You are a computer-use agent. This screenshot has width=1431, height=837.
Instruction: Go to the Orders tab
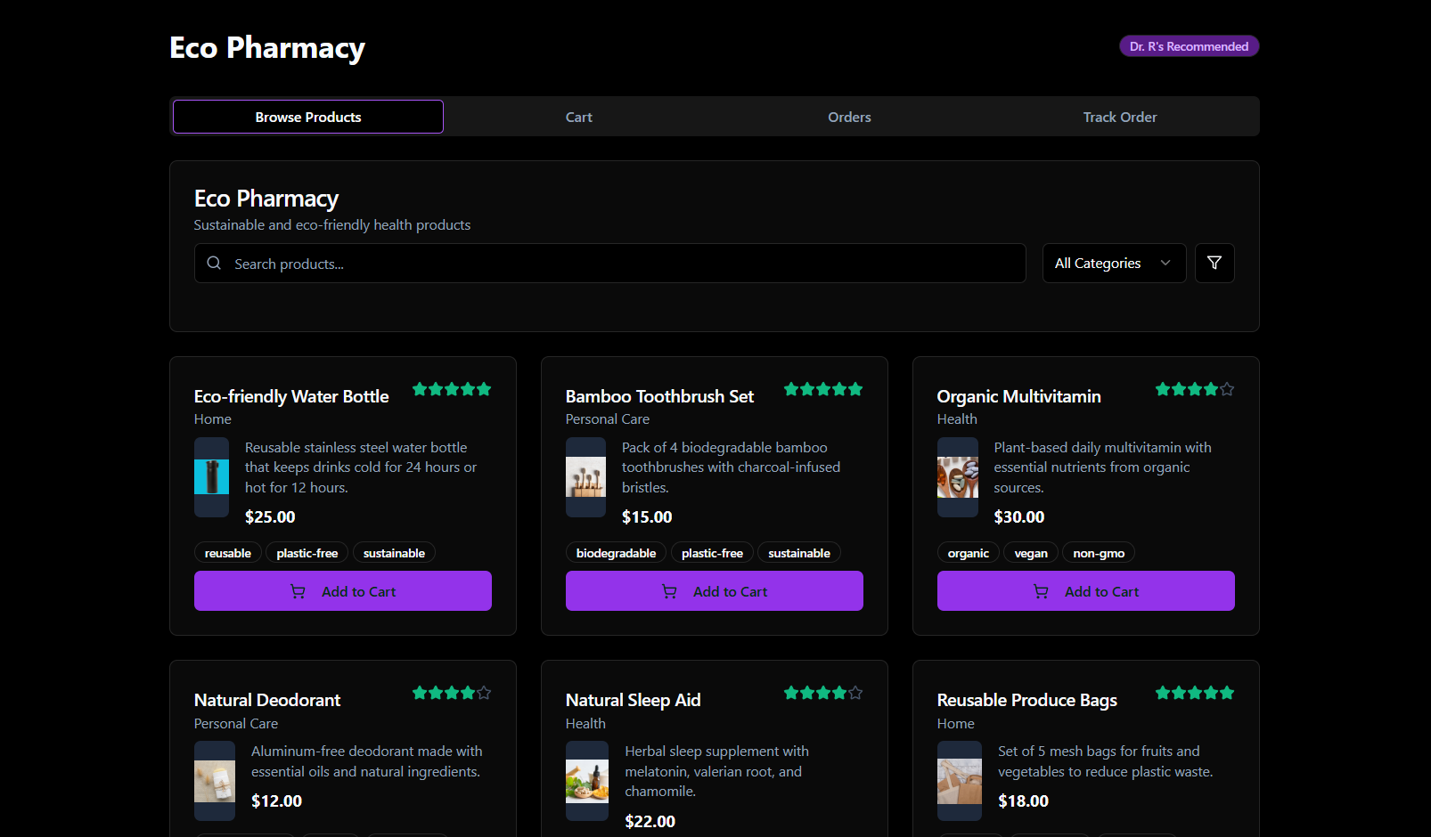click(850, 117)
